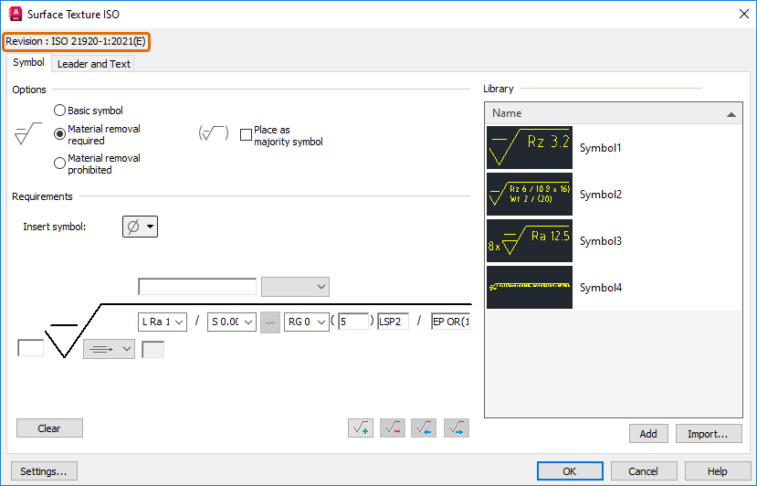Expand the RG 0. dropdown
Image resolution: width=757 pixels, height=486 pixels.
tap(307, 322)
